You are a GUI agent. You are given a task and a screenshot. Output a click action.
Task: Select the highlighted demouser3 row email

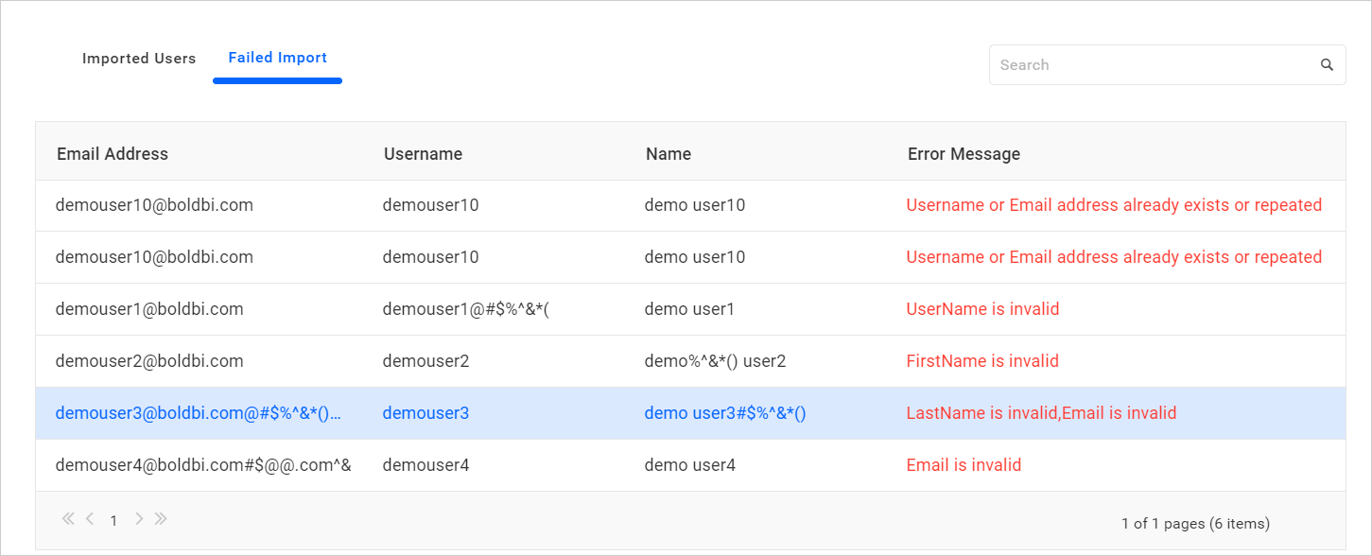[198, 413]
